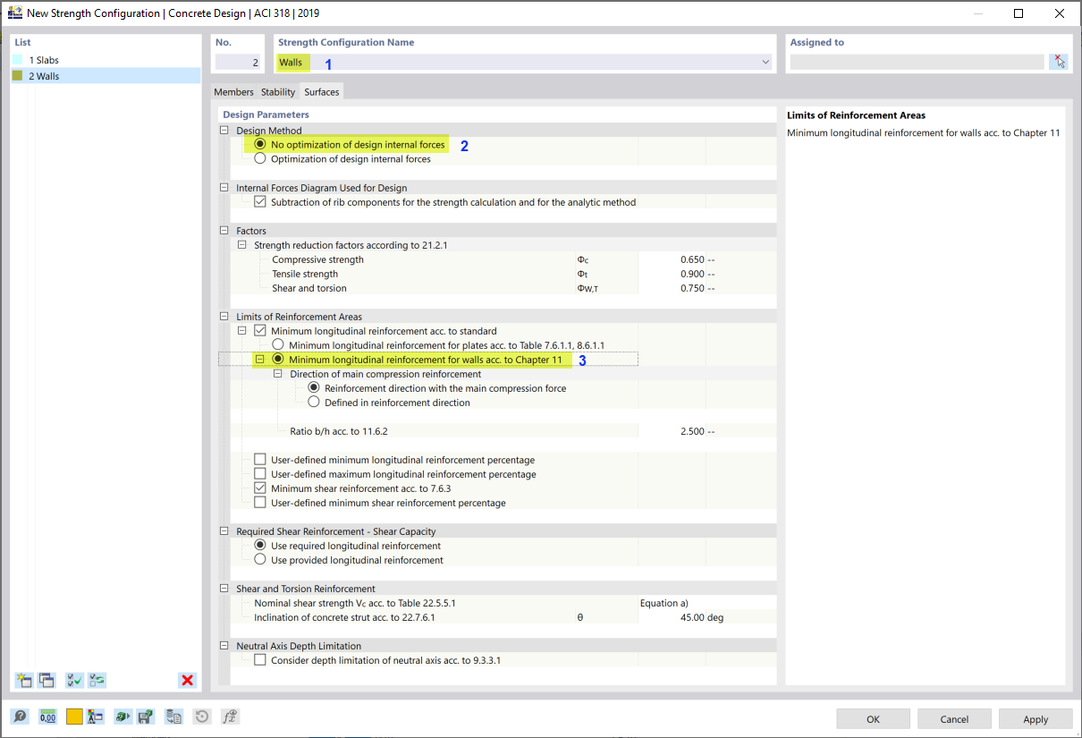Click the pick-object icon beside Assigned to

[1059, 62]
